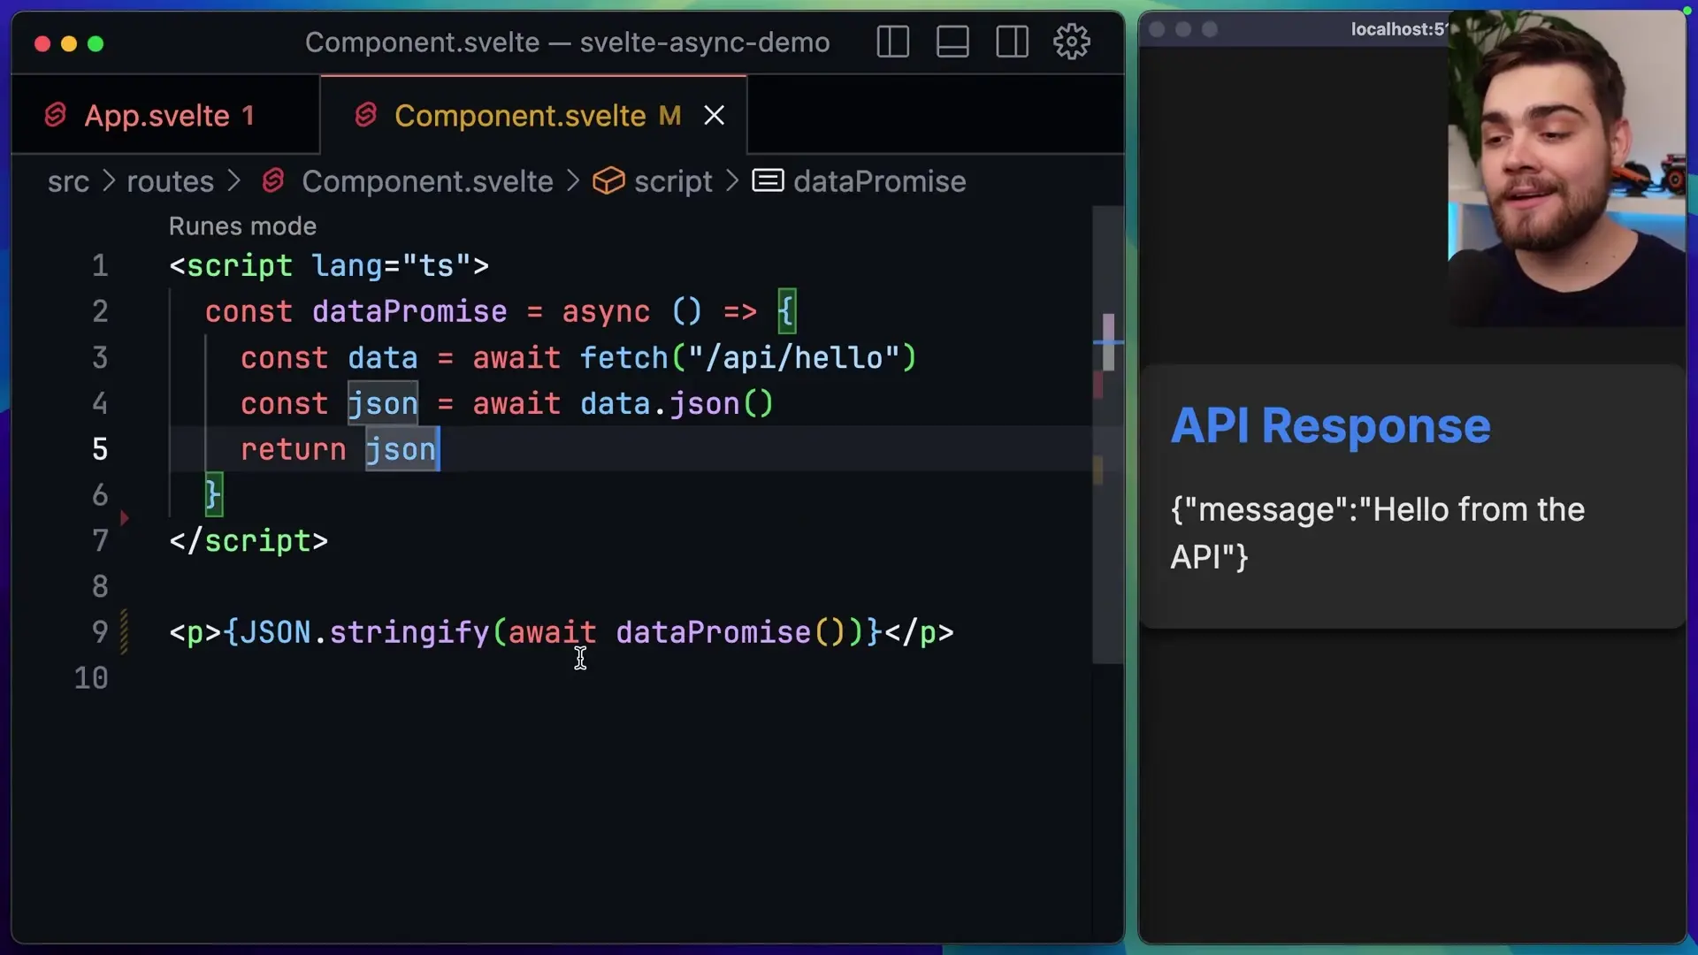
Task: Click the API Response heading in browser
Action: pos(1330,425)
